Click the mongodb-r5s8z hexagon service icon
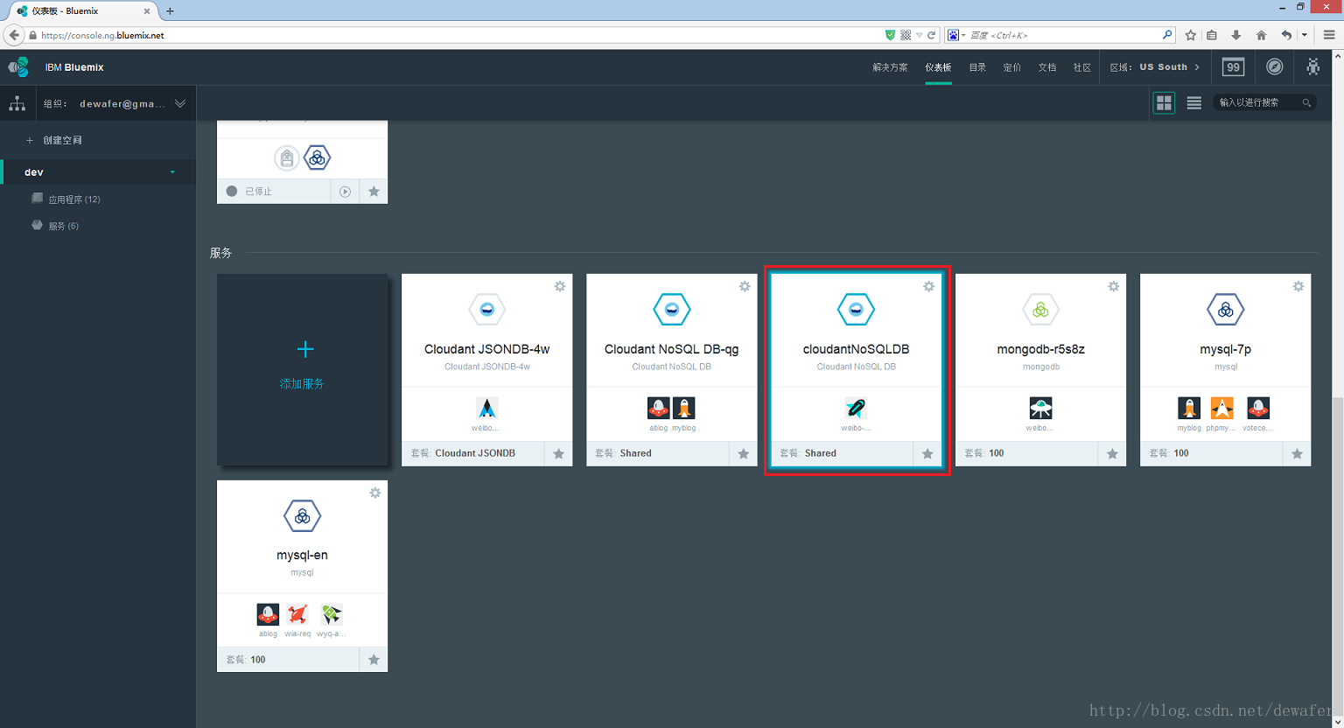The width and height of the screenshot is (1344, 728). click(1041, 309)
